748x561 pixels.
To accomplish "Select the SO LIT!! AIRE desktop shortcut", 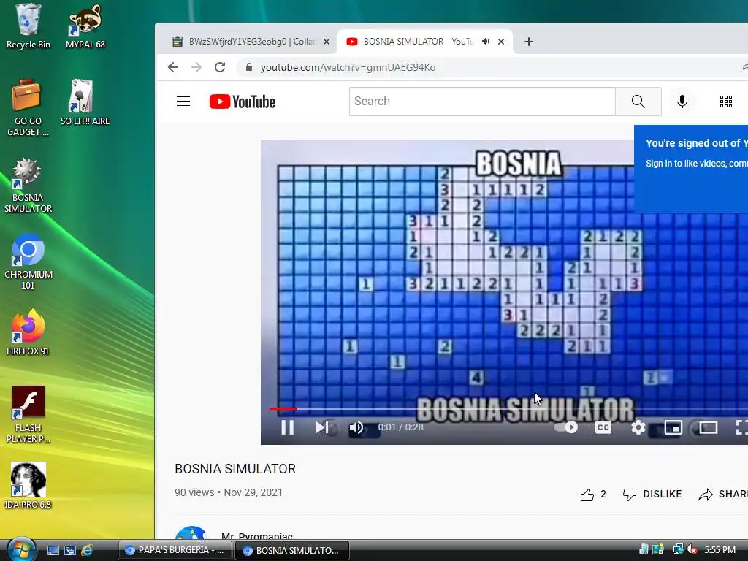I will point(85,102).
